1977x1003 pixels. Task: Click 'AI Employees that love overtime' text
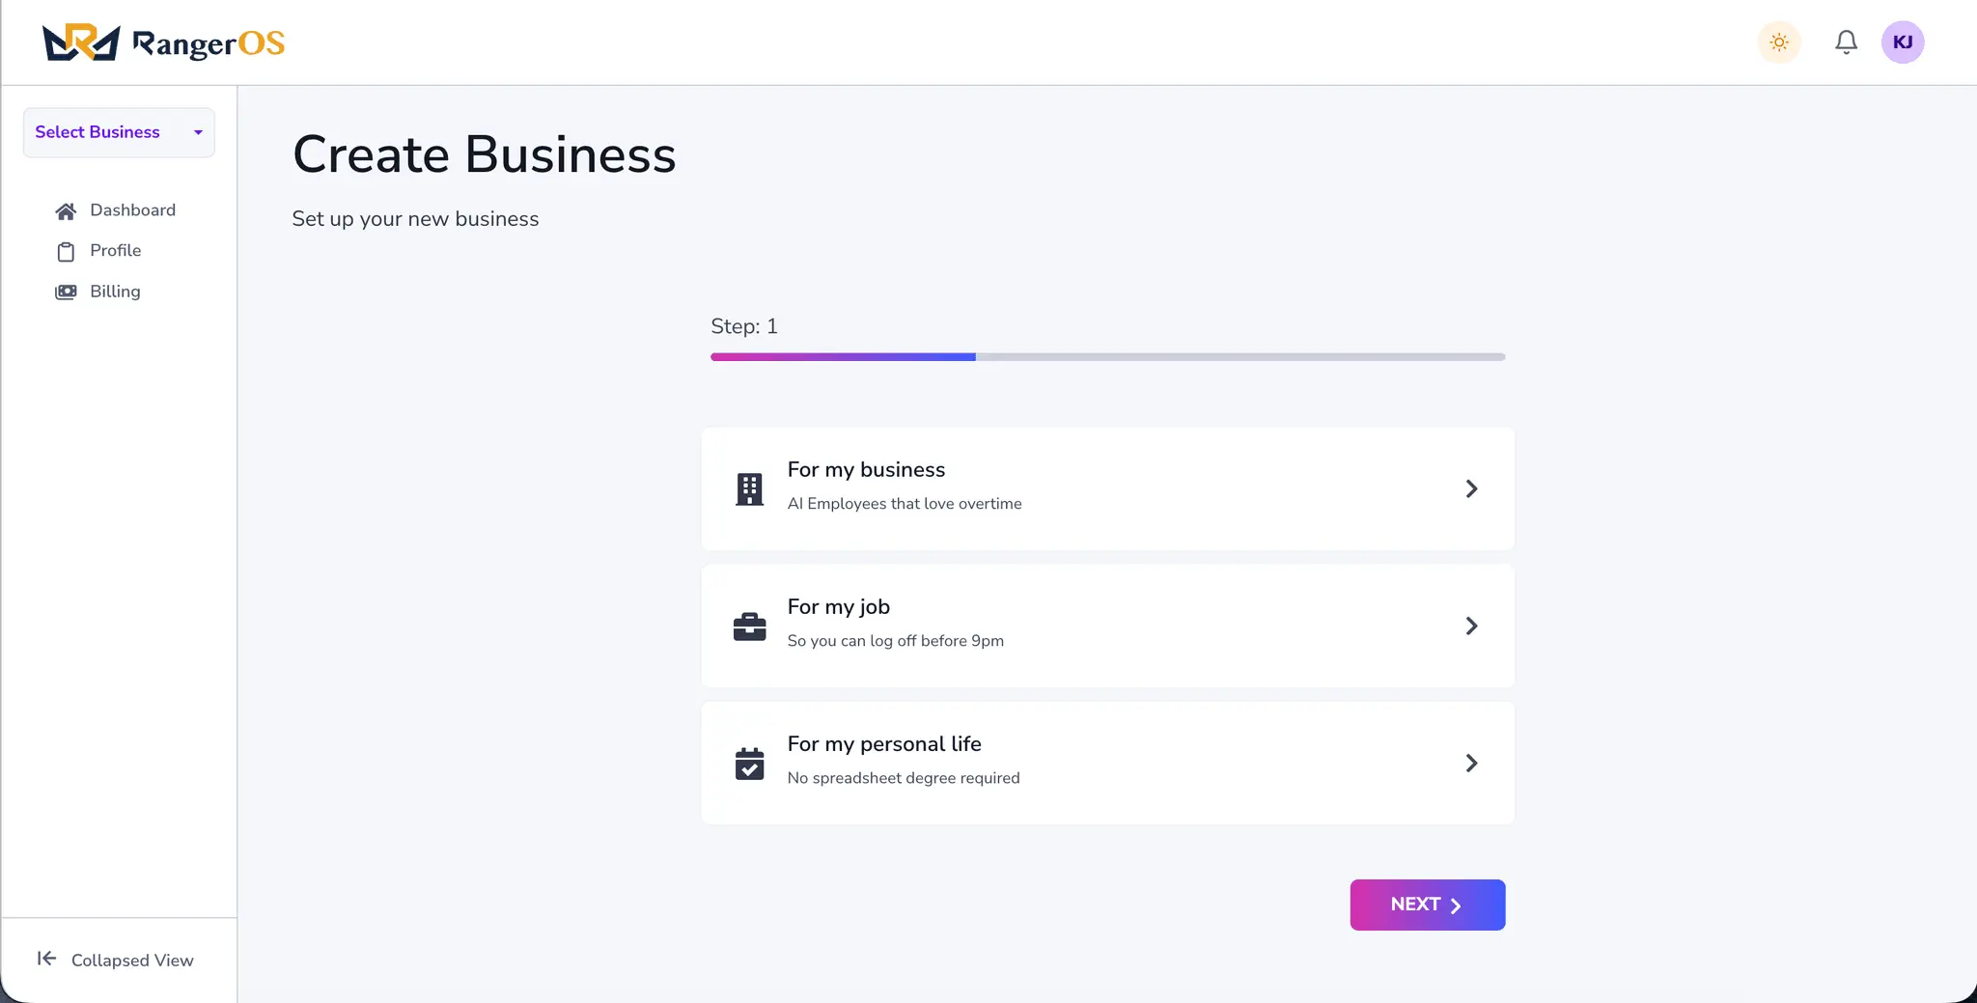[905, 504]
